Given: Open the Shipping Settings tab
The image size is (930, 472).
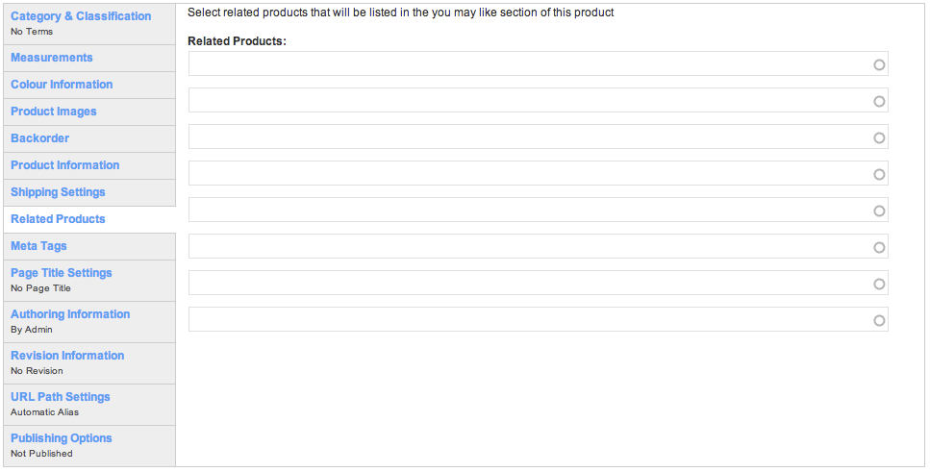Looking at the screenshot, I should 58,192.
